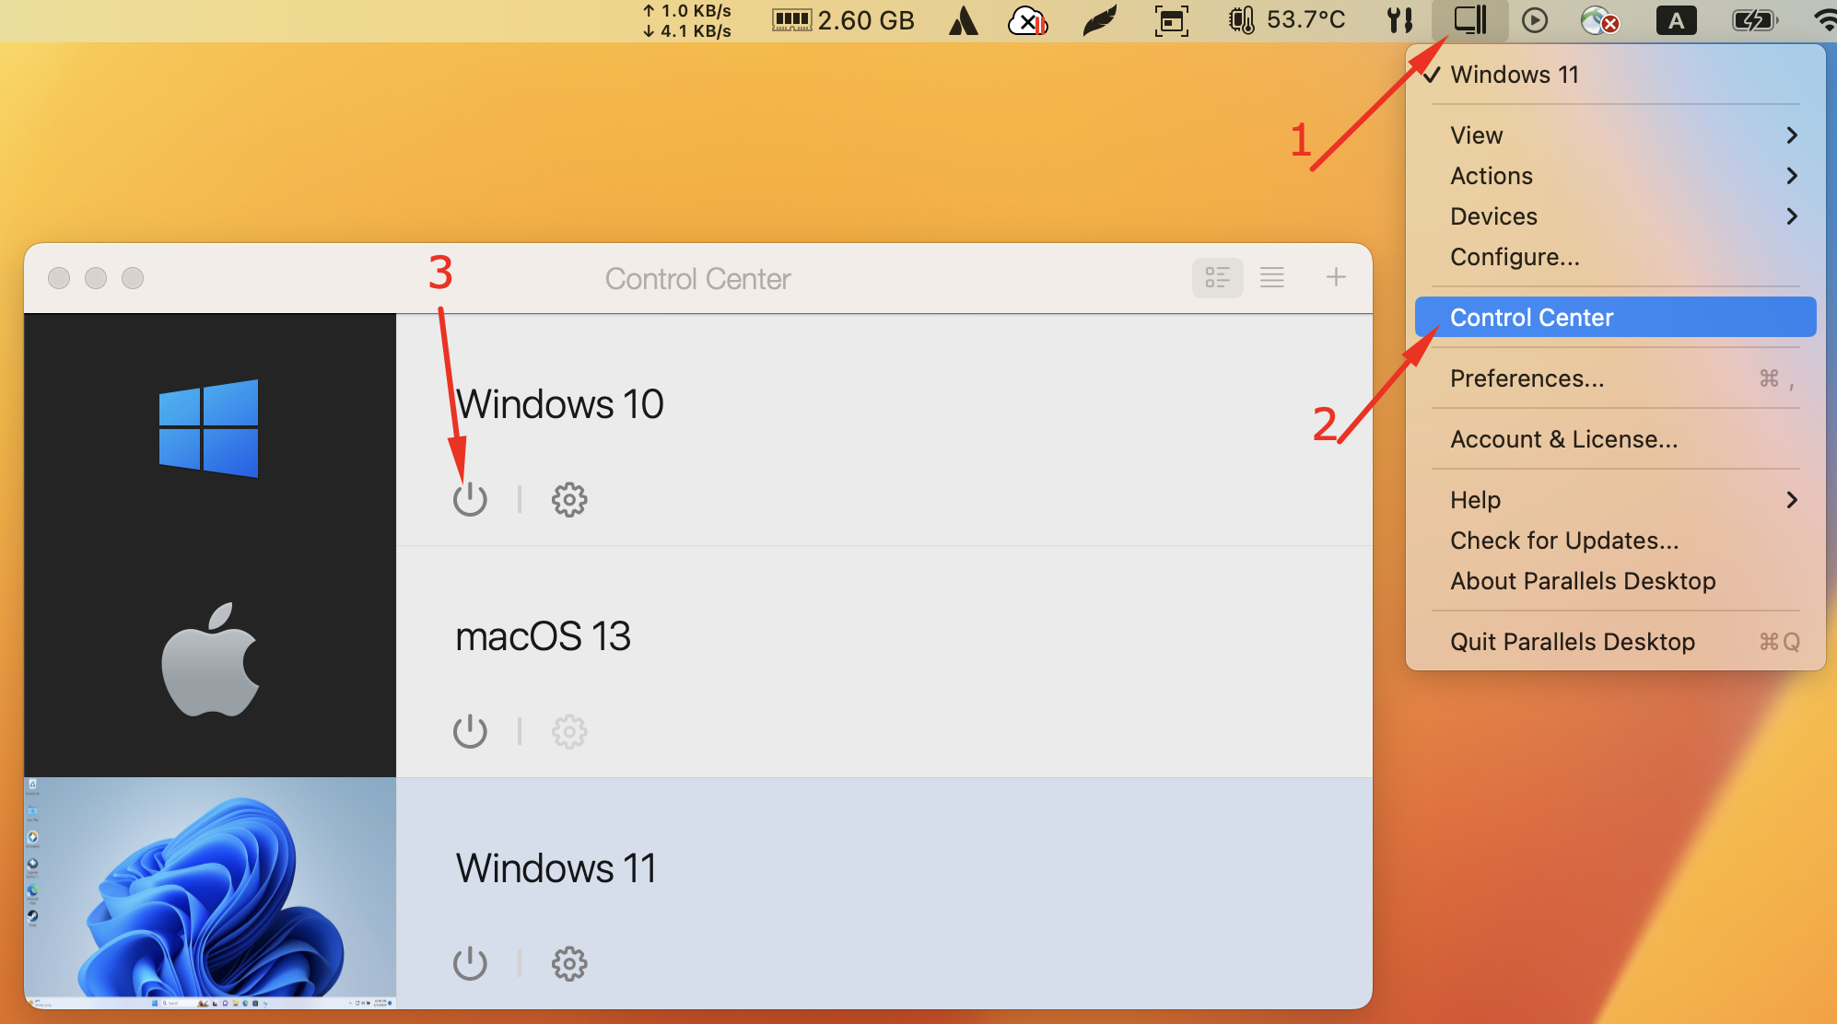
Task: Click the Parallels Desktop menu bar icon
Action: (x=1470, y=19)
